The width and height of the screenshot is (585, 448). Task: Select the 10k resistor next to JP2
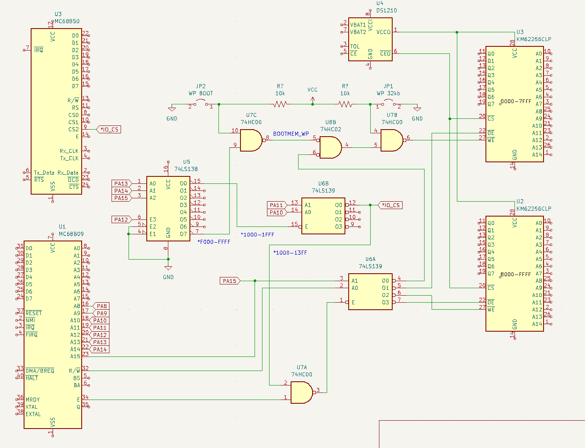pyautogui.click(x=280, y=104)
